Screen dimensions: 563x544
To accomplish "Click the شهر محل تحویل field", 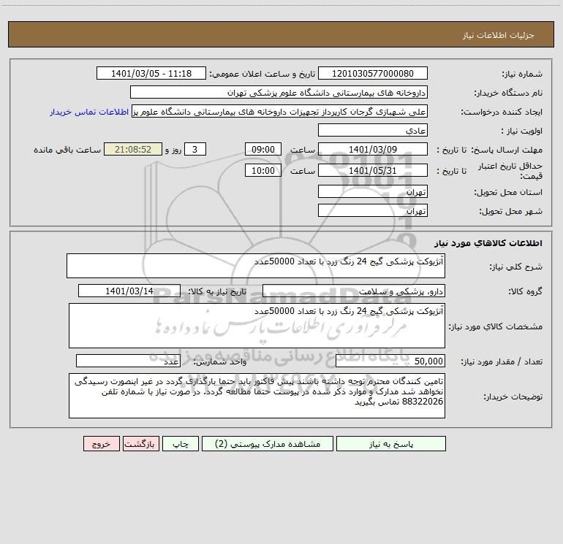I will pyautogui.click(x=373, y=210).
